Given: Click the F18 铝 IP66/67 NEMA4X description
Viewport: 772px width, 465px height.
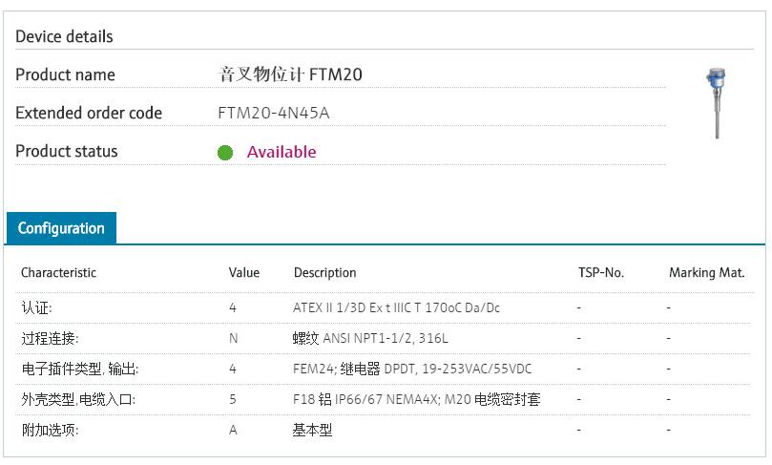Looking at the screenshot, I should (x=416, y=399).
